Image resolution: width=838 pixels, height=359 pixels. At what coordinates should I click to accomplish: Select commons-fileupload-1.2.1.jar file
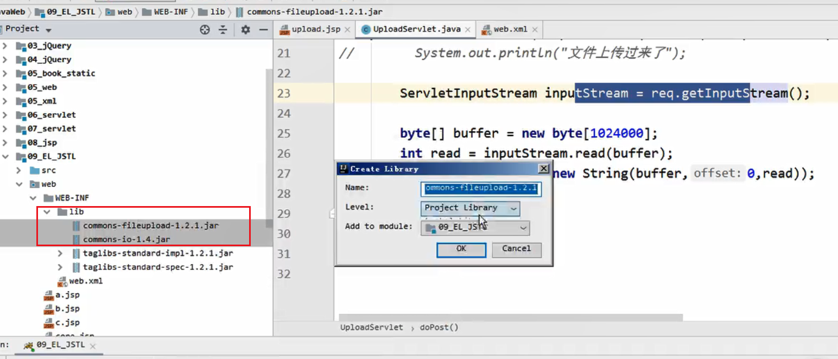151,226
